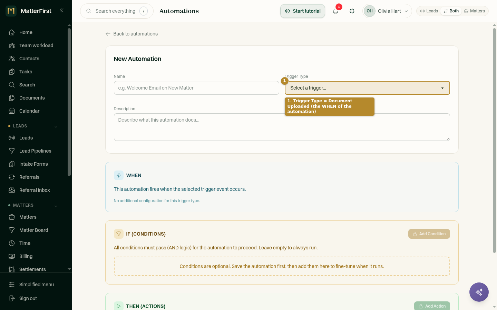Click the Automations page title
Image resolution: width=497 pixels, height=310 pixels.
pos(179,11)
